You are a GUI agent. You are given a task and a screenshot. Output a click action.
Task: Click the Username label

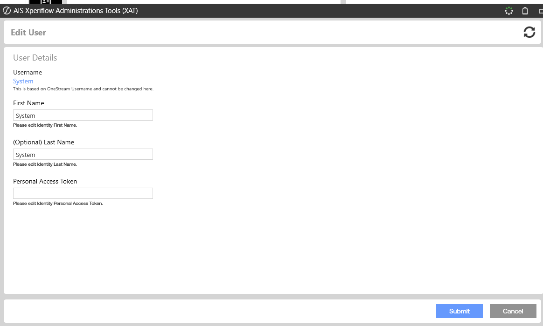point(28,73)
